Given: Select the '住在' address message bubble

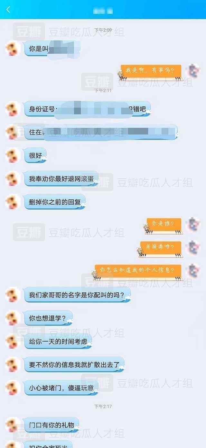Looking at the screenshot, I should click(101, 132).
